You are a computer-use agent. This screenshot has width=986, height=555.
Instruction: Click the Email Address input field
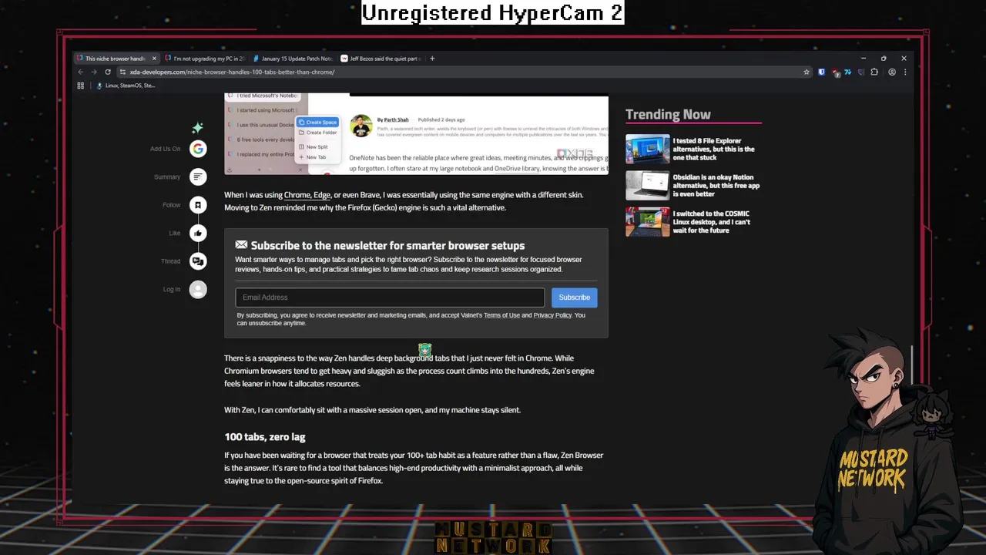point(390,298)
